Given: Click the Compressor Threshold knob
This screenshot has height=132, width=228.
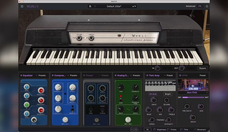Looking at the screenshot, I should (x=58, y=87).
